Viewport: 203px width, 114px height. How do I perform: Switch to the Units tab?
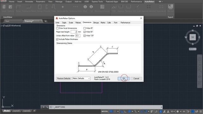coord(57,22)
